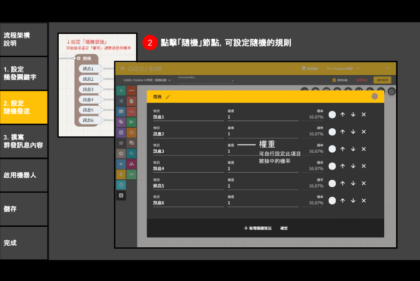Viewport: 420px width, 281px height.
Task: Click the shopping cart 前往購買 link
Action: (x=310, y=68)
